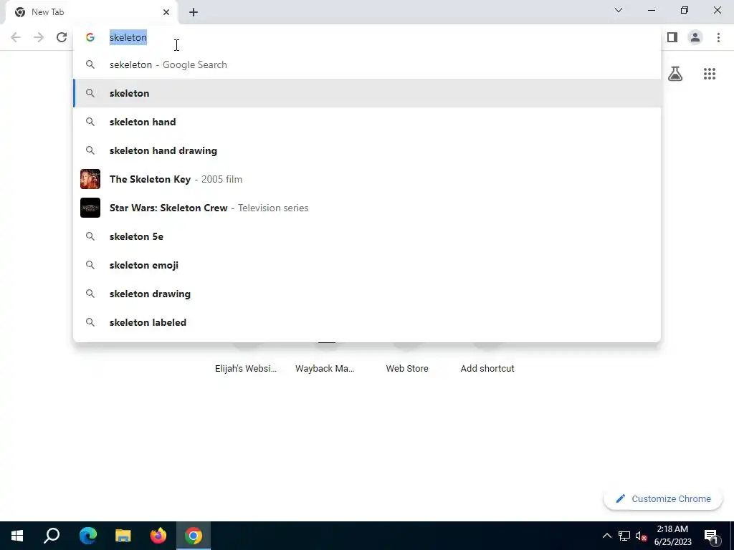734x550 pixels.
Task: Open the Web Store shortcut
Action: [x=407, y=369]
